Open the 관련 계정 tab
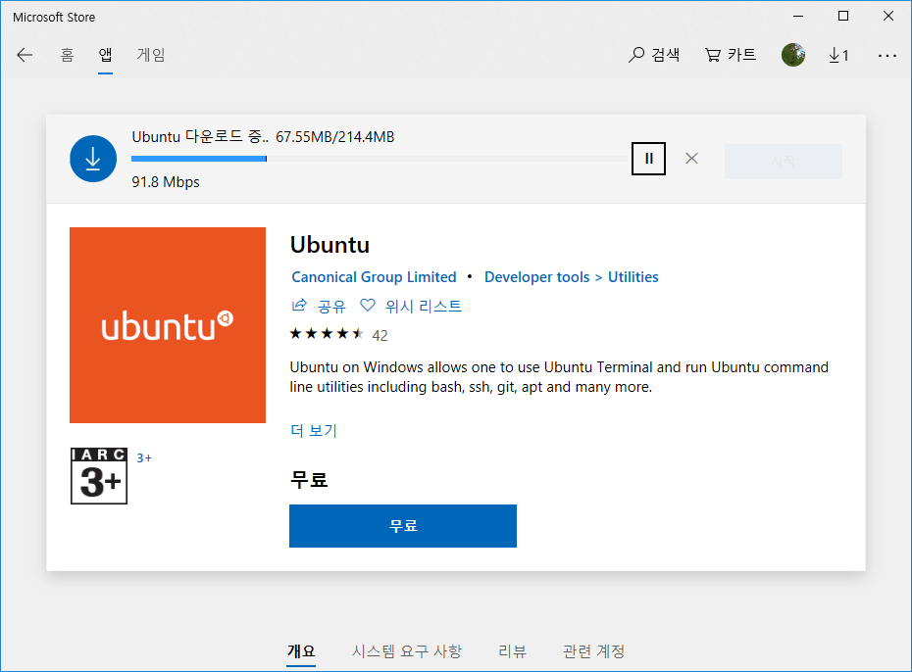 coord(593,651)
